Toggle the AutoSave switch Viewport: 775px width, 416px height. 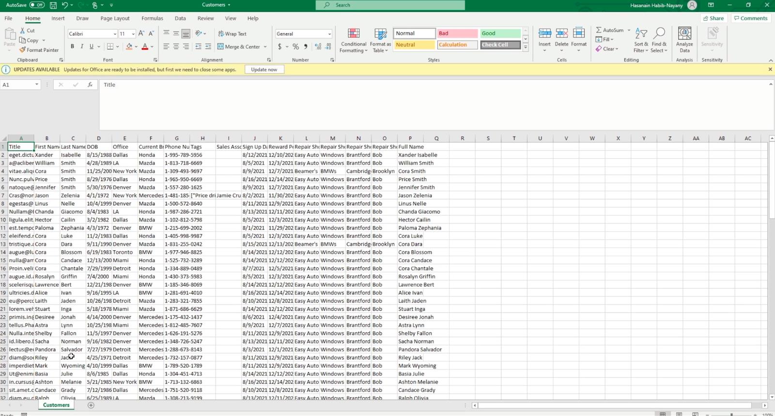[x=37, y=5]
